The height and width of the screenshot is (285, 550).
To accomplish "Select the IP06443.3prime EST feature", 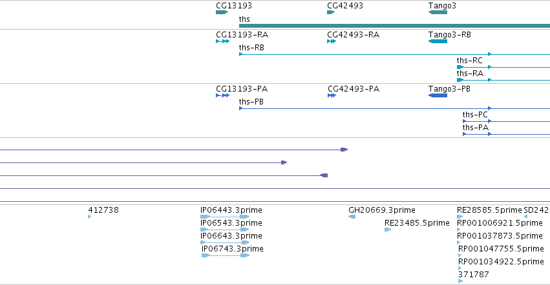I will (x=225, y=217).
